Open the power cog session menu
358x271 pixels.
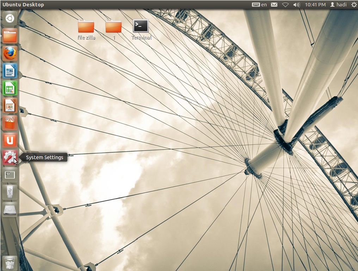353,5
